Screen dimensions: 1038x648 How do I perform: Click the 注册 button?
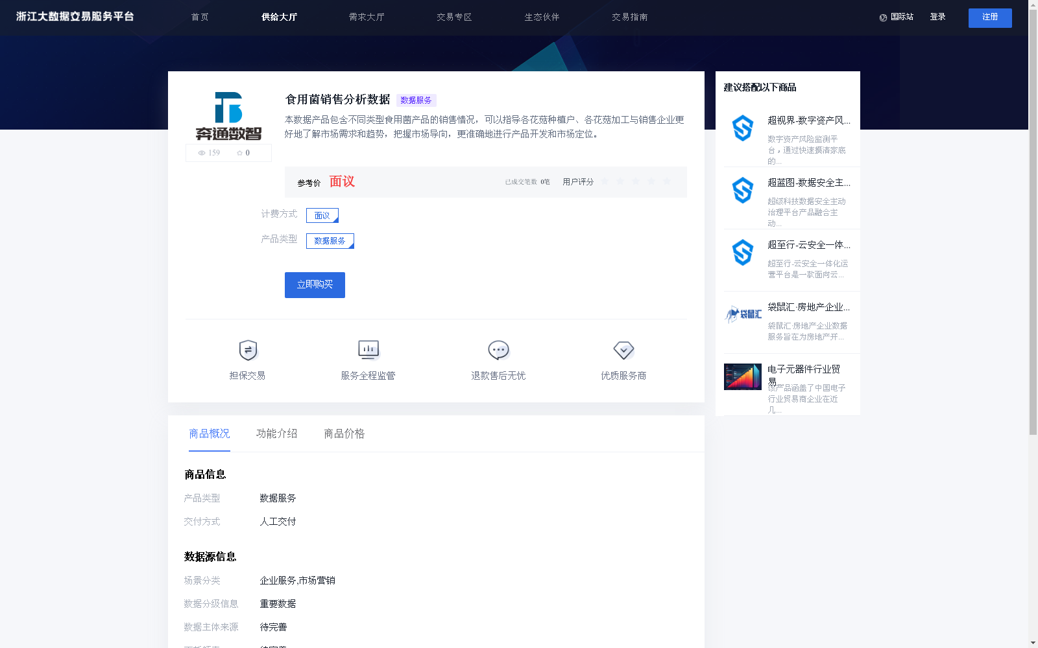pos(990,17)
